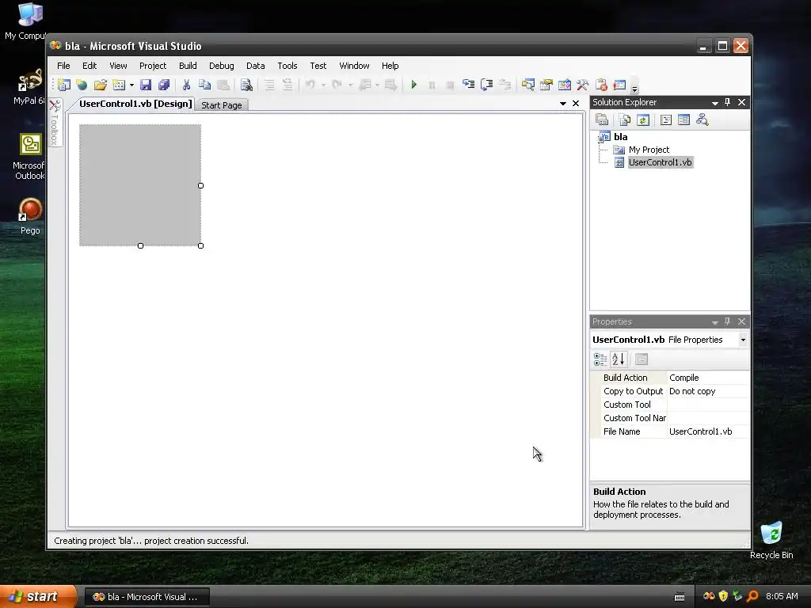This screenshot has height=608, width=811.
Task: Click the File Name value UserControl1.vb
Action: click(x=700, y=431)
